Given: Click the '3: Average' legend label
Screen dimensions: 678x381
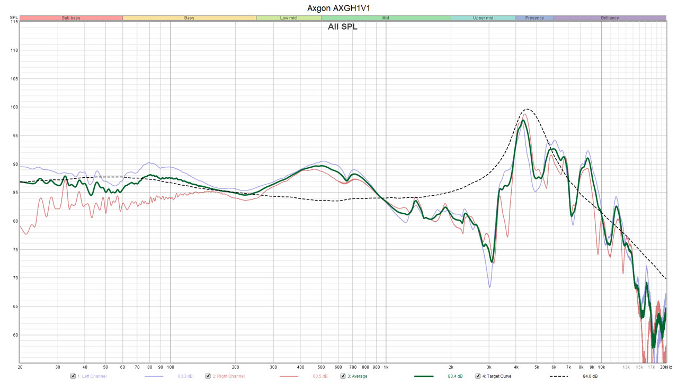Looking at the screenshot, I should click(x=357, y=376).
